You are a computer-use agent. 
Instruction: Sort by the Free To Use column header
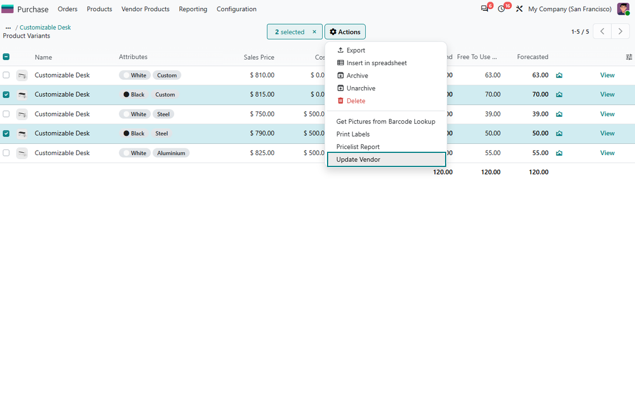(x=477, y=57)
